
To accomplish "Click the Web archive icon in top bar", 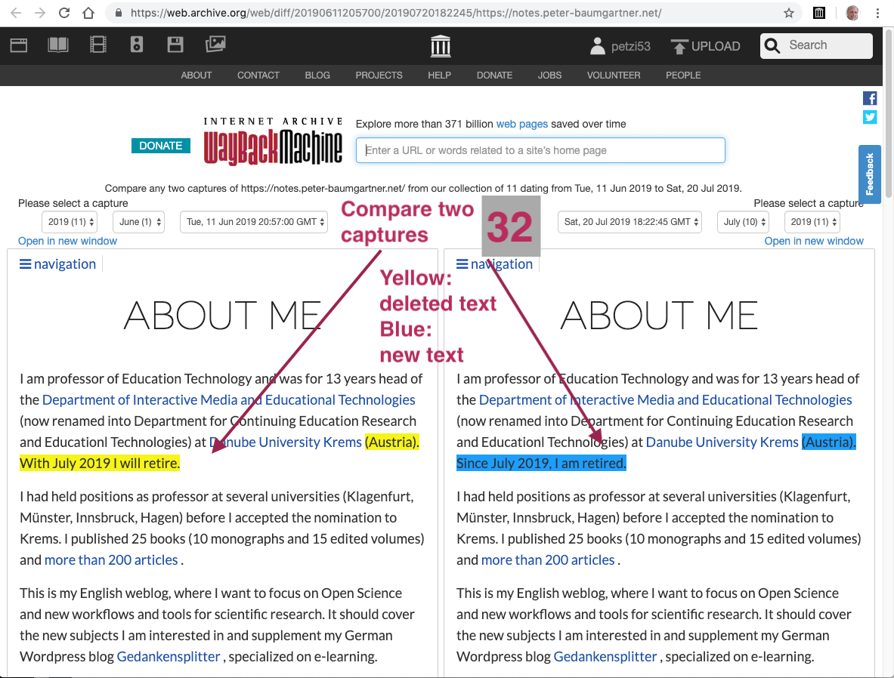I will (x=19, y=45).
